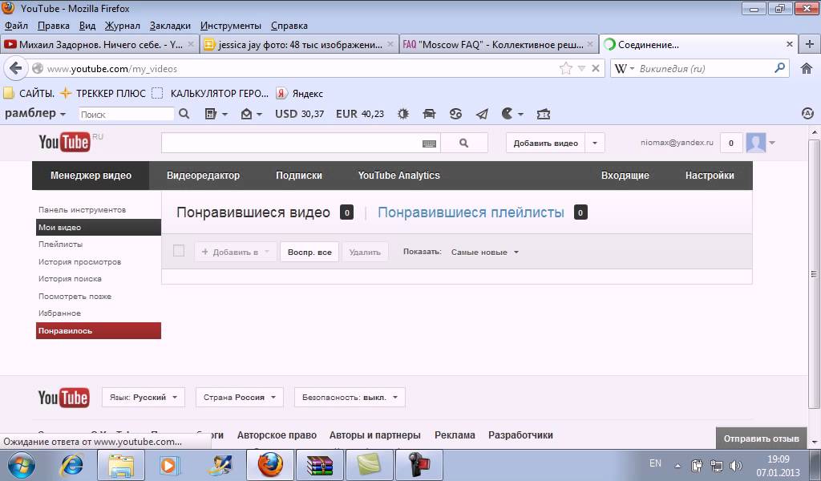Bookmark page with the star icon
821x481 pixels.
(566, 69)
